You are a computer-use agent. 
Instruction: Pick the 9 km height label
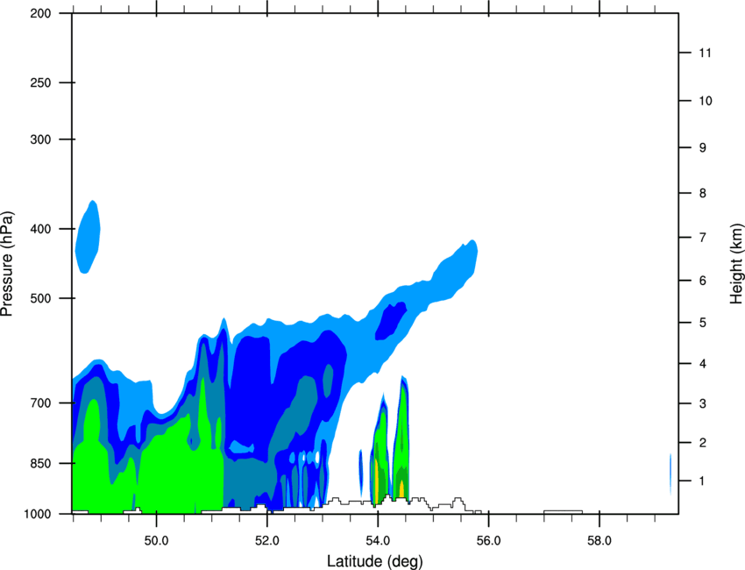point(703,147)
